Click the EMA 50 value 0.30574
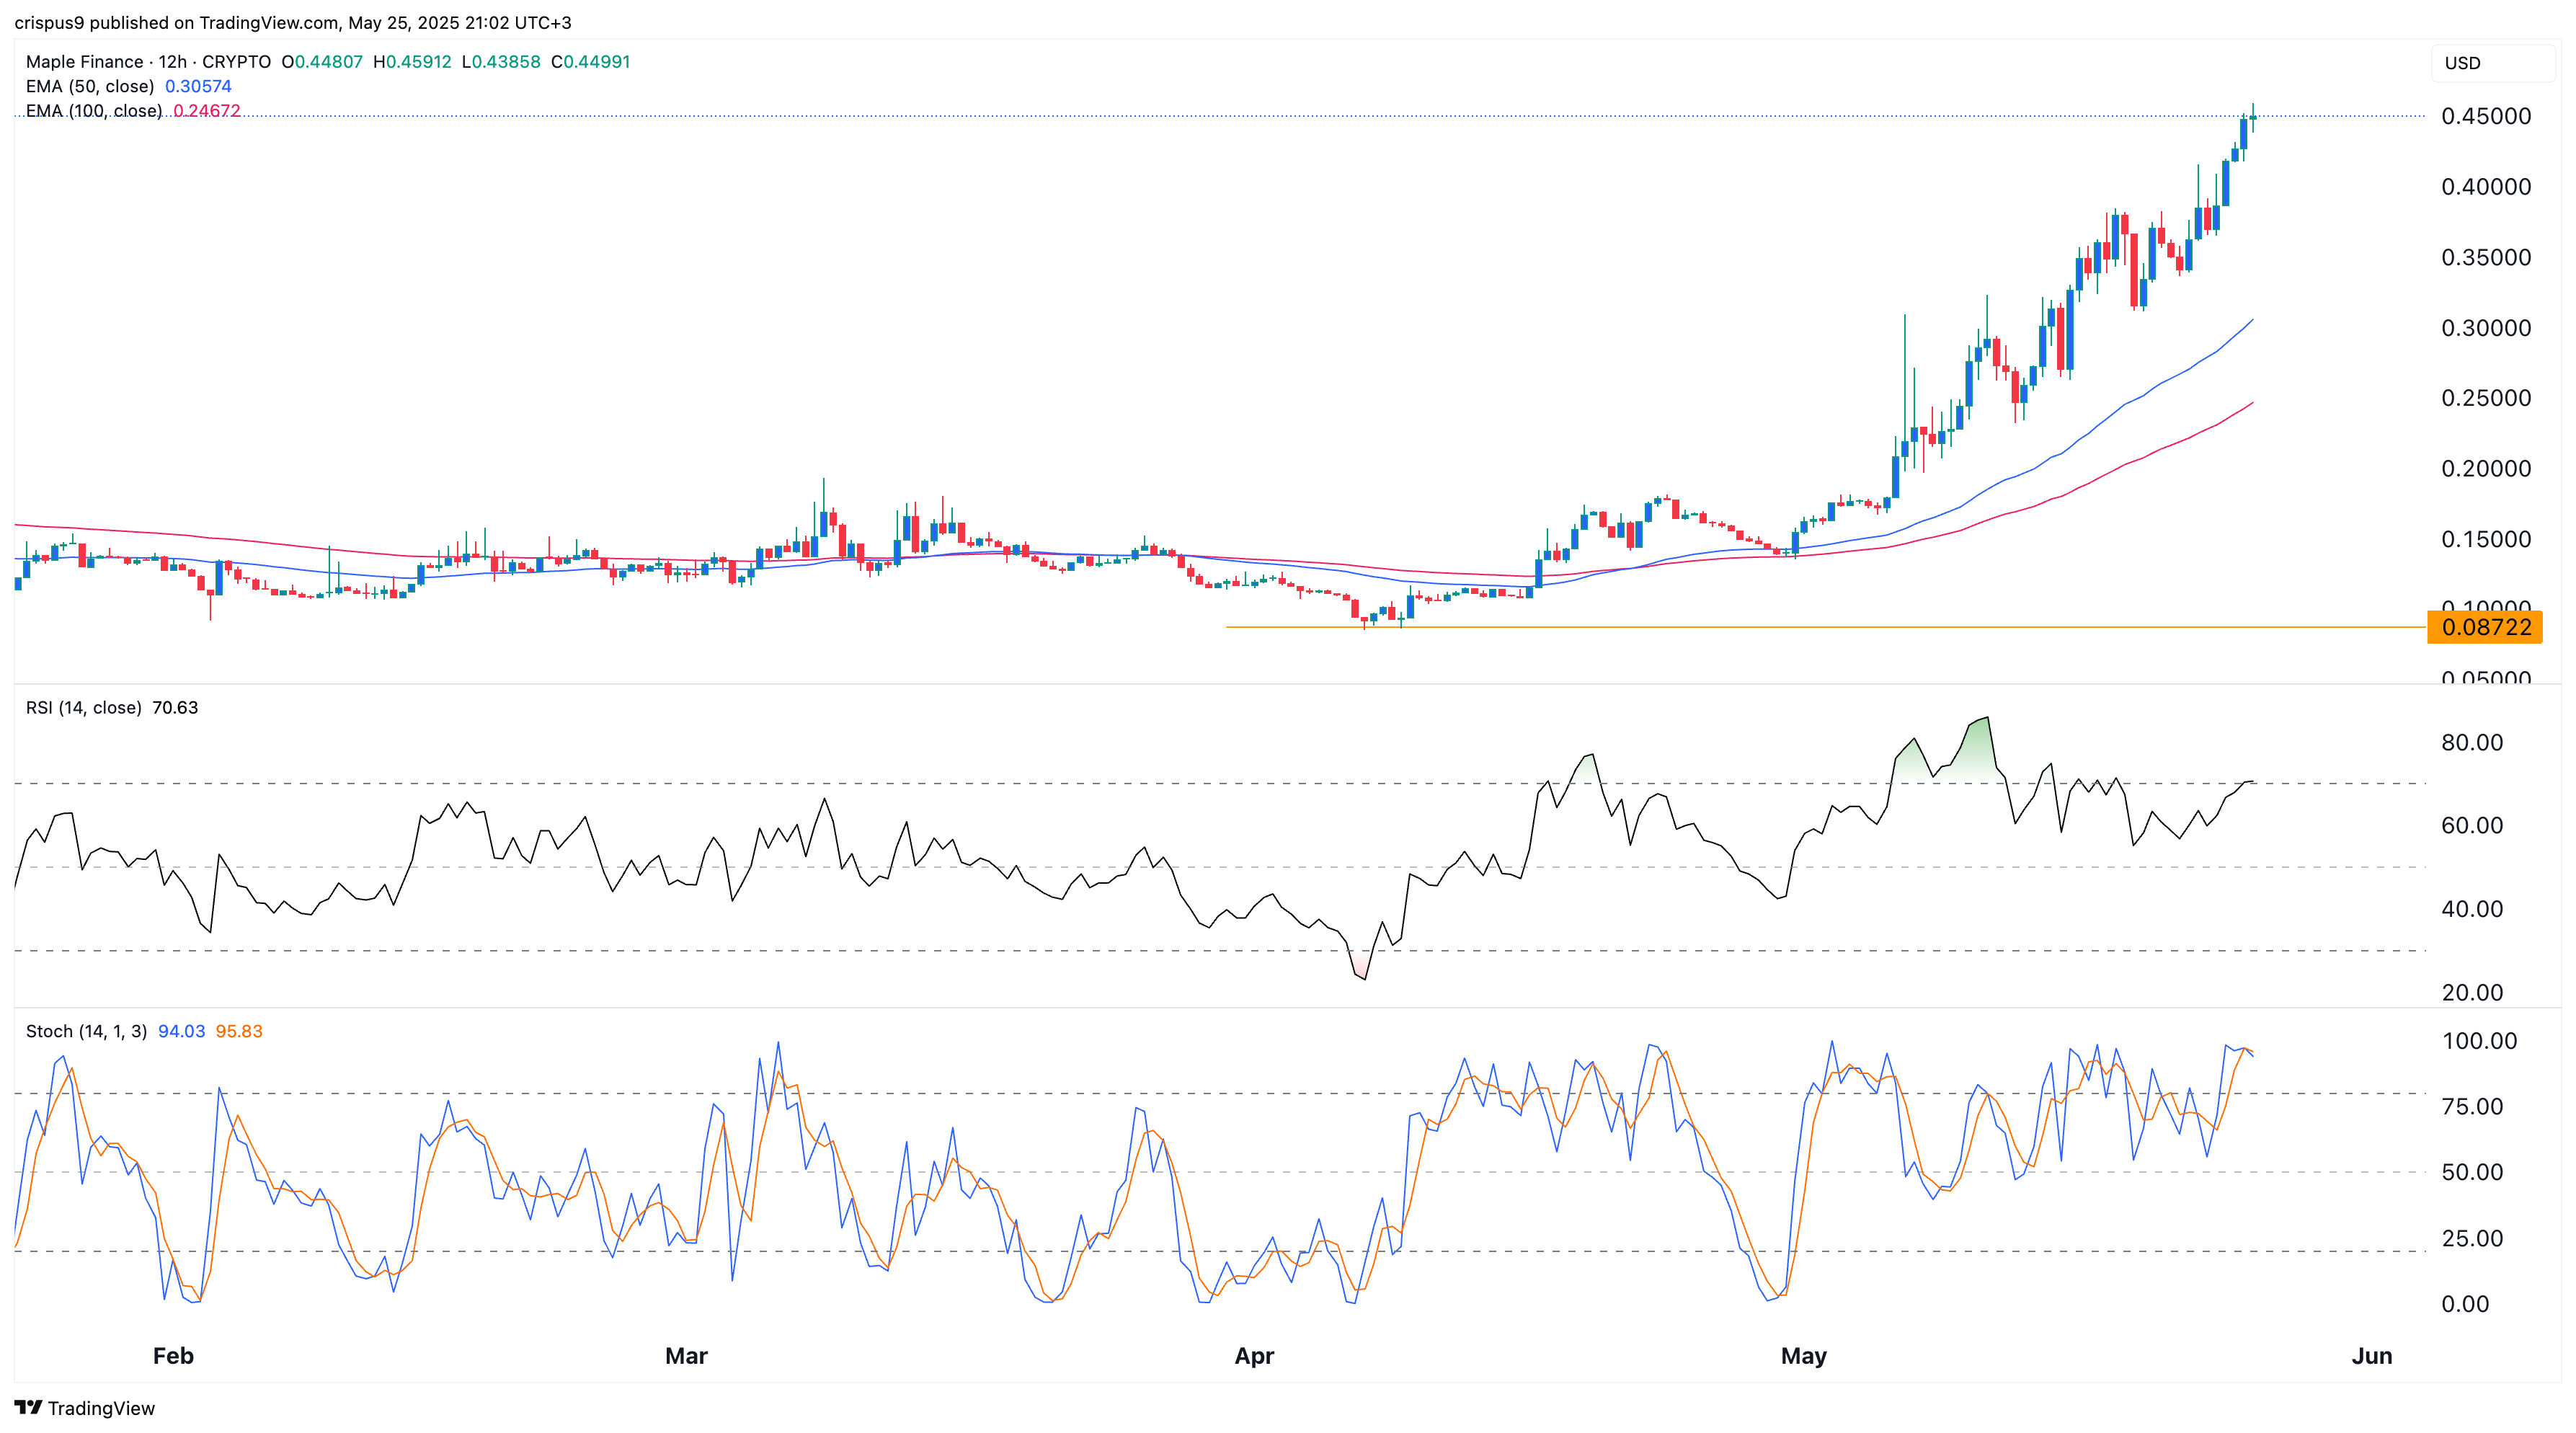Screen dimensions: 2576x1433 [x=198, y=86]
